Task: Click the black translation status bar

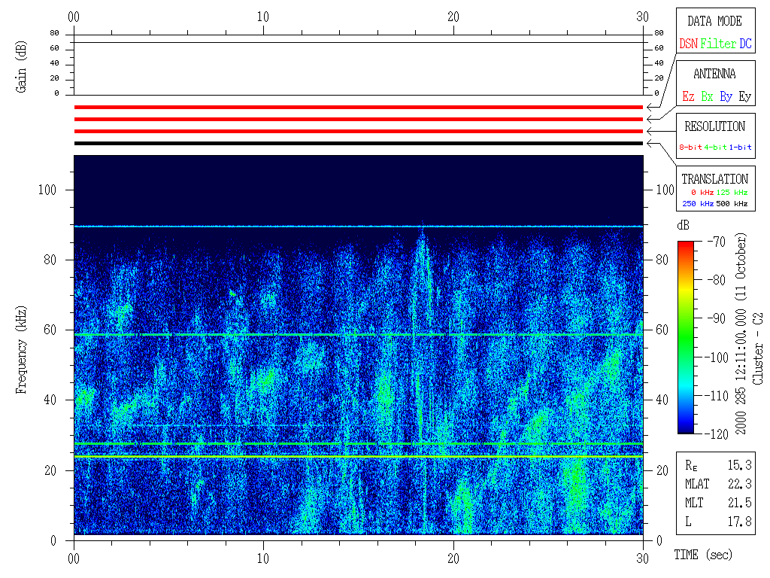Action: click(x=358, y=143)
